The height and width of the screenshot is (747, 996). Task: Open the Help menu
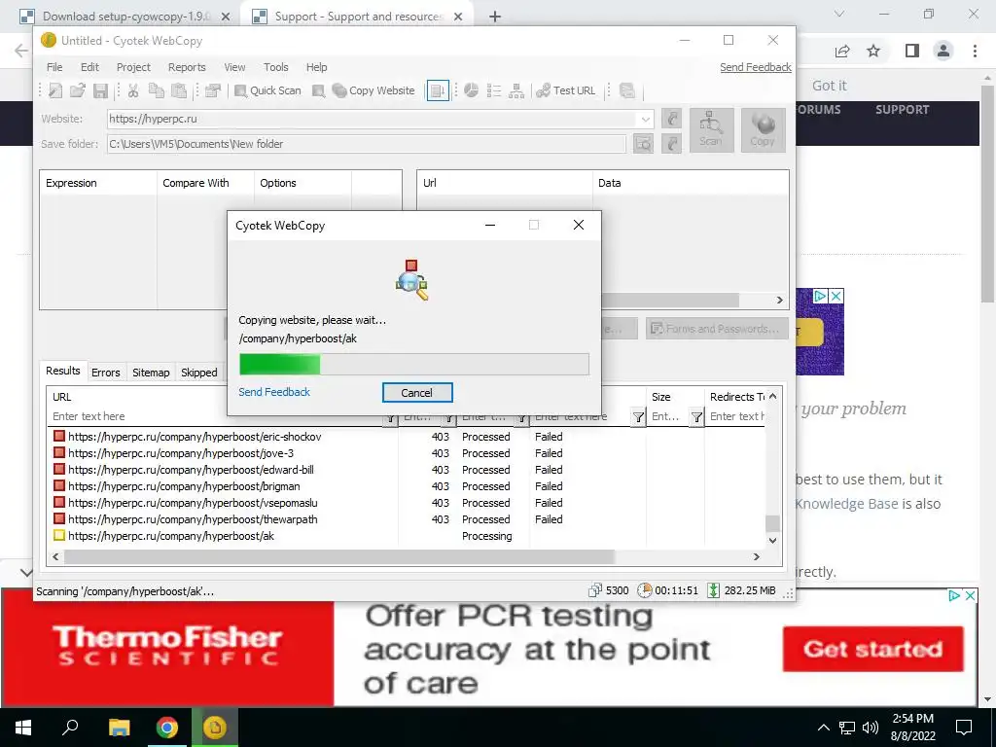pos(316,67)
